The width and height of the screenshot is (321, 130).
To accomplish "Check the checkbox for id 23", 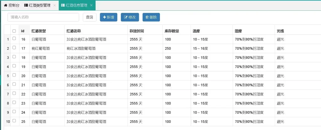I will [x=14, y=102].
